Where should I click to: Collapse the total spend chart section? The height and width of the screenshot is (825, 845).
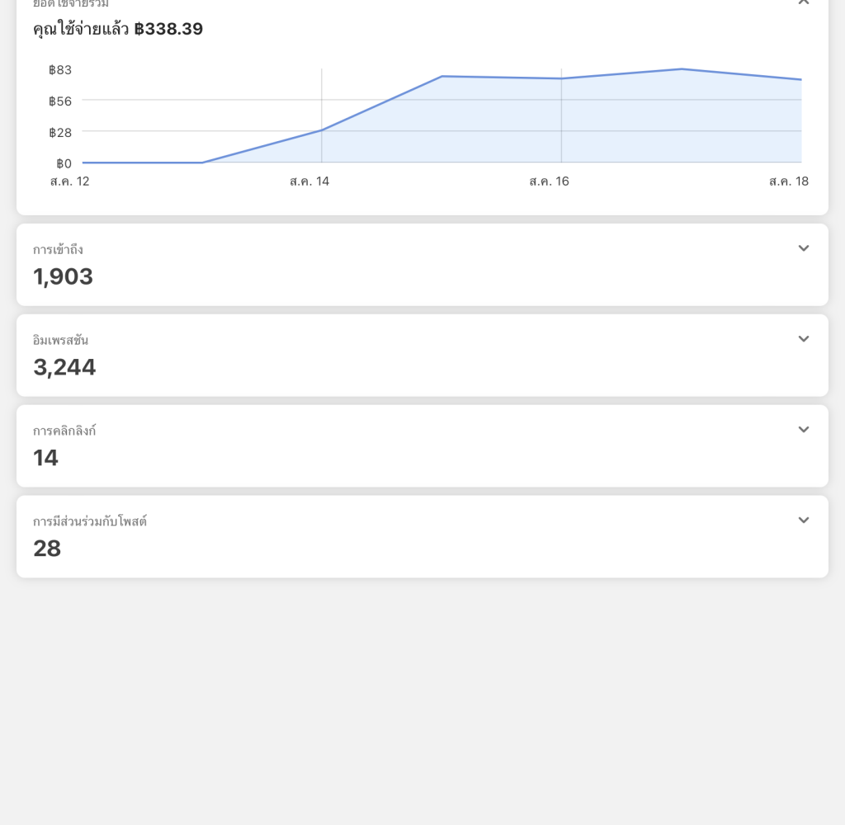point(803,3)
